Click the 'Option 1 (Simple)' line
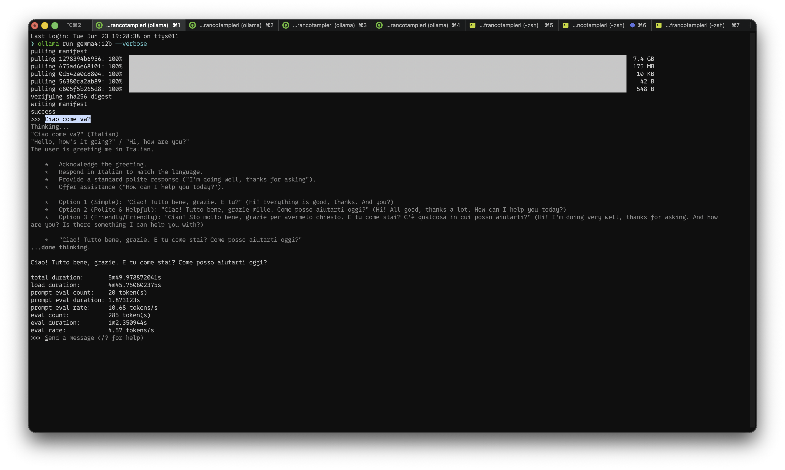Image resolution: width=785 pixels, height=470 pixels. point(226,202)
